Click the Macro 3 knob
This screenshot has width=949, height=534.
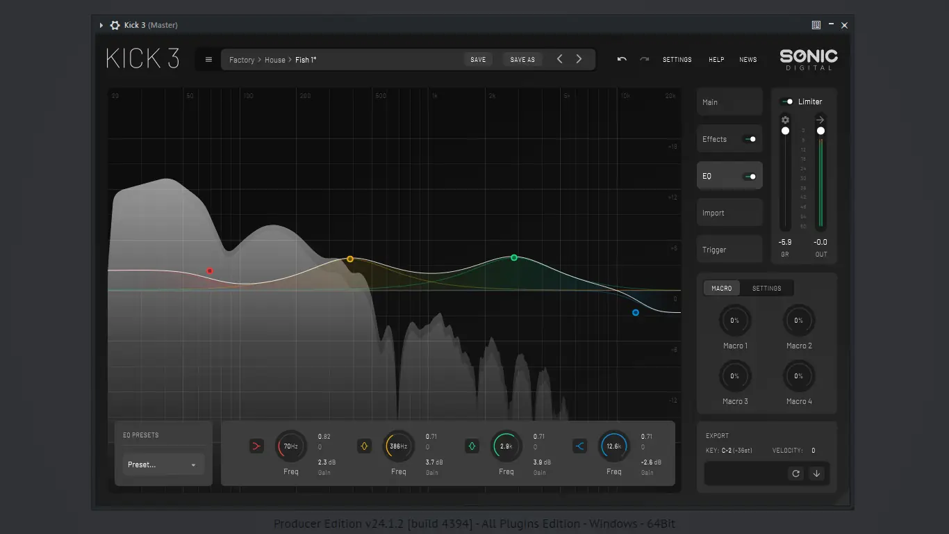tap(735, 376)
